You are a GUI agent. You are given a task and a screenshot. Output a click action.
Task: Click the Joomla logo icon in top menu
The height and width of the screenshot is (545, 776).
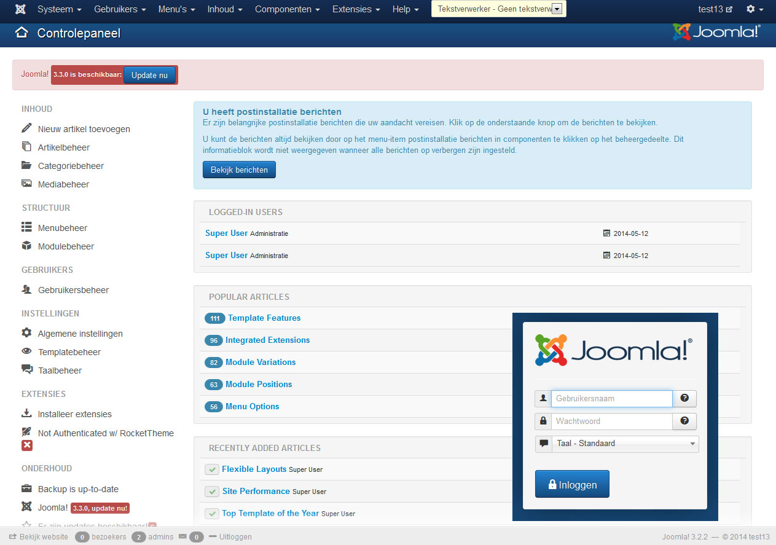tap(20, 9)
